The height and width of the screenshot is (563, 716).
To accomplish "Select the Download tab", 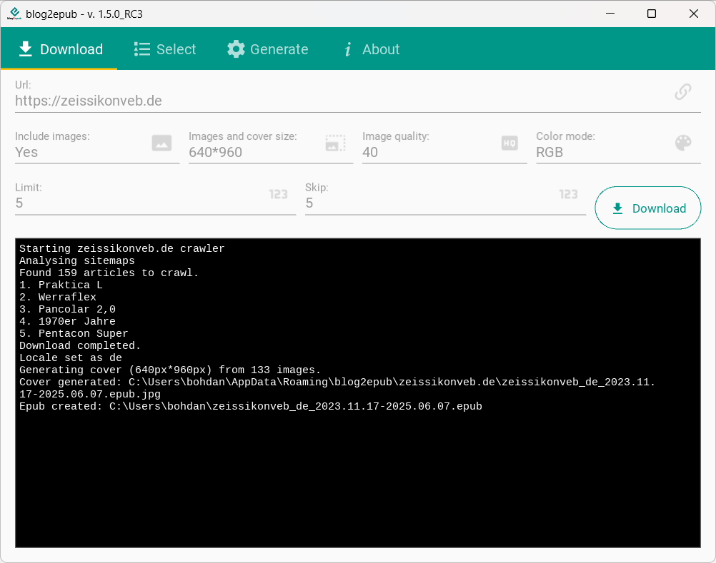I will point(60,49).
